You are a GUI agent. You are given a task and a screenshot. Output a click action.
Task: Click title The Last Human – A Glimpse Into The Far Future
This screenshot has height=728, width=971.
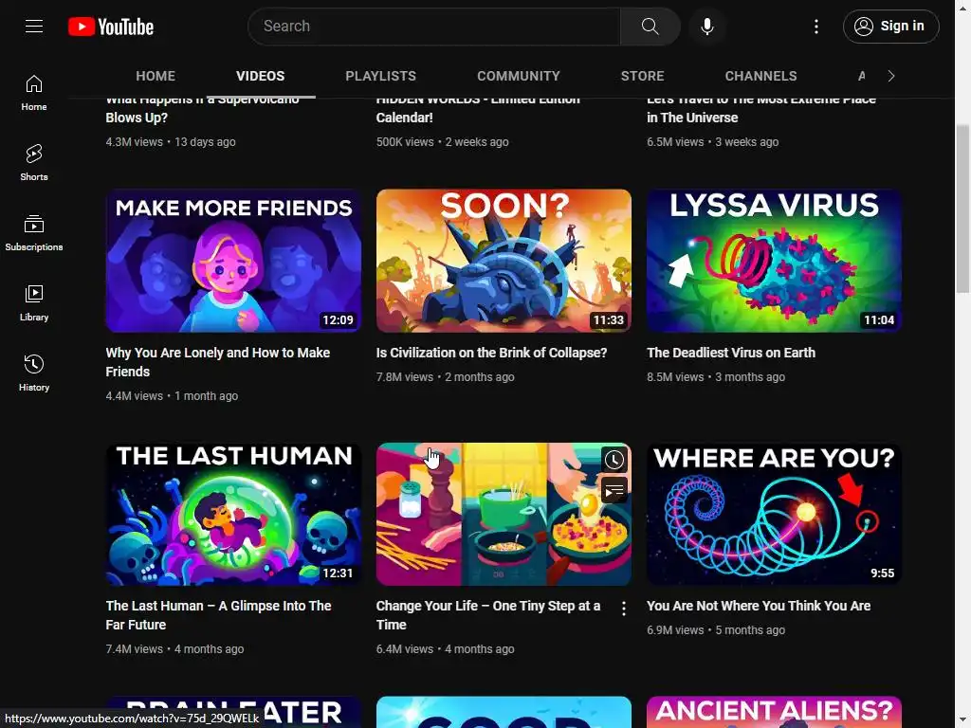click(219, 615)
